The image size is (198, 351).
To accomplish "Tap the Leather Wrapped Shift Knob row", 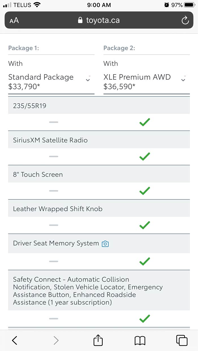I will pyautogui.click(x=58, y=209).
